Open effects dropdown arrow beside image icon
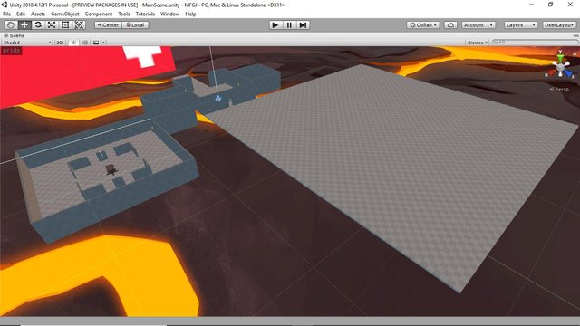The image size is (580, 326). (103, 43)
